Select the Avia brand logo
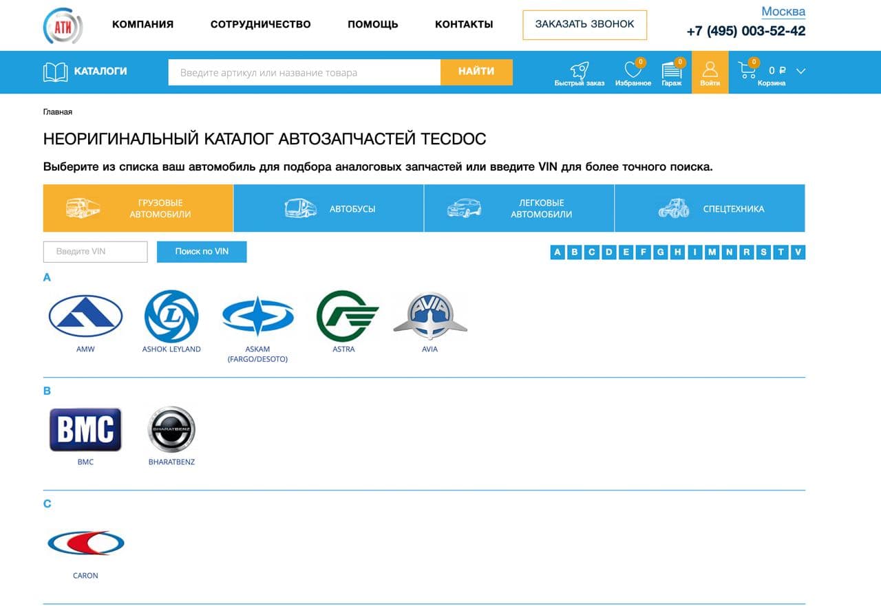Image resolution: width=881 pixels, height=606 pixels. pyautogui.click(x=430, y=316)
